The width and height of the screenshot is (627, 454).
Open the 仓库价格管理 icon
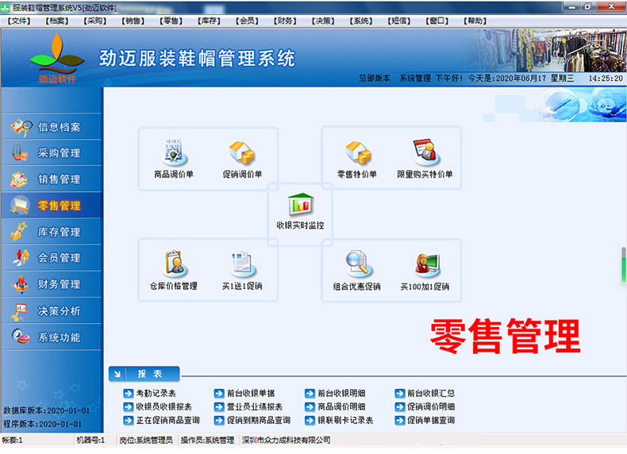174,264
